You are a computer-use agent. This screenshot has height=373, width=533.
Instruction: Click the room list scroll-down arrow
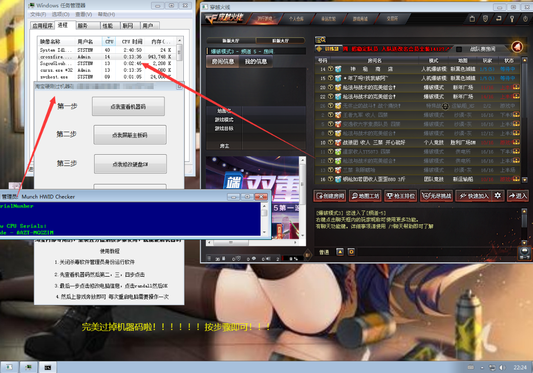coord(524,179)
